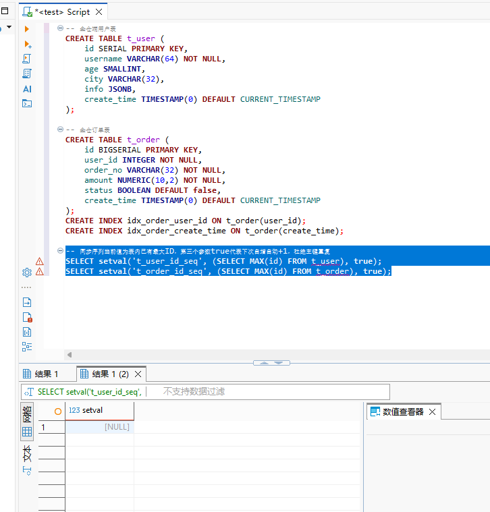This screenshot has width=490, height=512.
Task: Click the age SMALLINT column line
Action: [114, 69]
